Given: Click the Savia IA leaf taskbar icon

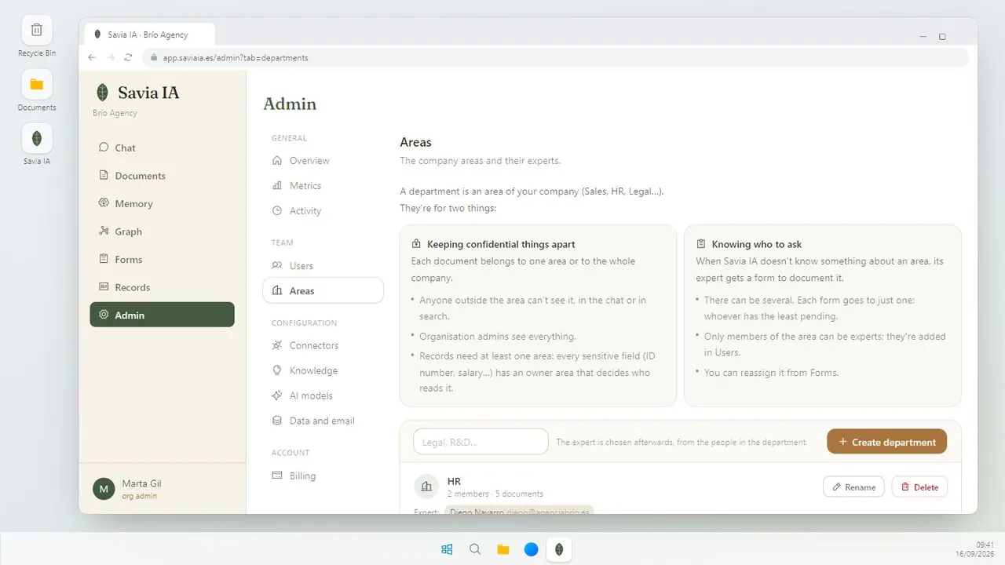Looking at the screenshot, I should [x=559, y=549].
